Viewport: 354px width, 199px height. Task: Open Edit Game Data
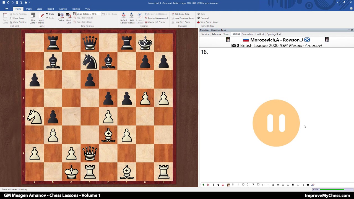pyautogui.click(x=180, y=14)
